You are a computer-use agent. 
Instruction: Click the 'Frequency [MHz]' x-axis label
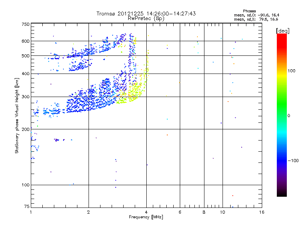[x=146, y=217]
